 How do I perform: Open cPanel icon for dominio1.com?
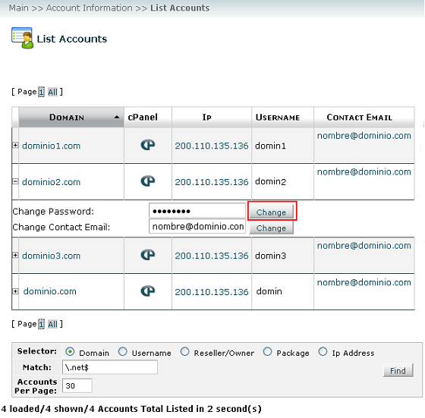coord(148,145)
